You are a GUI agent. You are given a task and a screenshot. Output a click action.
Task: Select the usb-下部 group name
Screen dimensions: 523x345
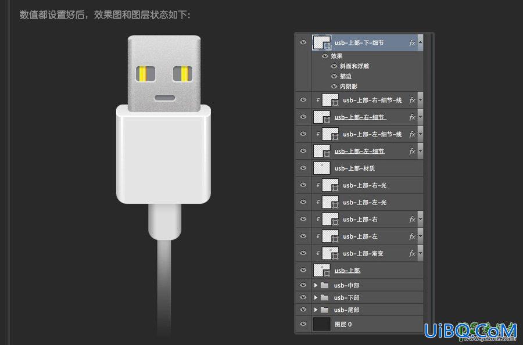pos(346,298)
